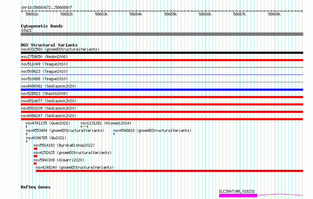
Task: Click the magenta SLC38A7 exon block
Action: coord(238,195)
